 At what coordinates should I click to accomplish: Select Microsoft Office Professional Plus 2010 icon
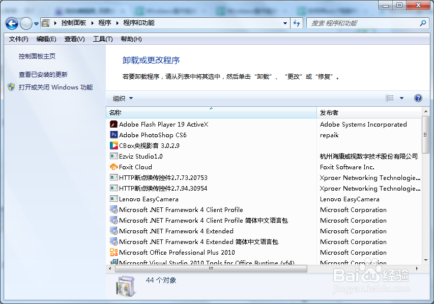114,252
